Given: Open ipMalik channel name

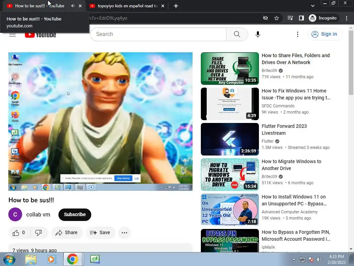Looking at the screenshot, I should [x=268, y=247].
